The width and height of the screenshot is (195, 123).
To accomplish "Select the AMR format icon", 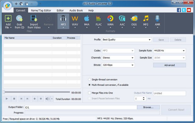I will [158, 18].
